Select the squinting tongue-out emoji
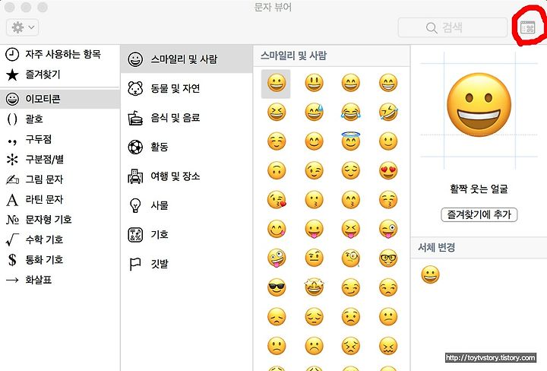 tap(350, 230)
